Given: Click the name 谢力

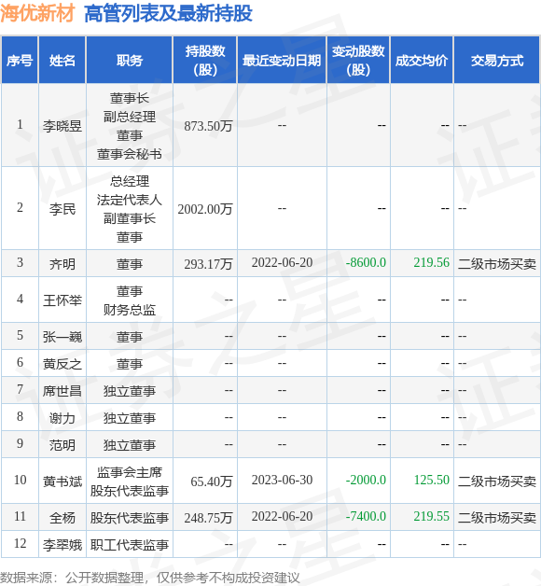Looking at the screenshot, I should click(62, 418).
